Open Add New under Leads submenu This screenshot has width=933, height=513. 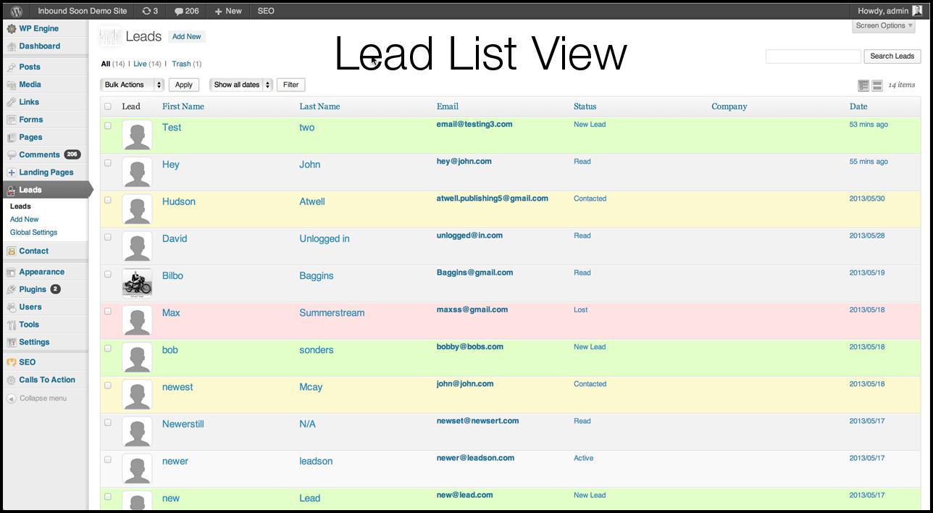[25, 220]
